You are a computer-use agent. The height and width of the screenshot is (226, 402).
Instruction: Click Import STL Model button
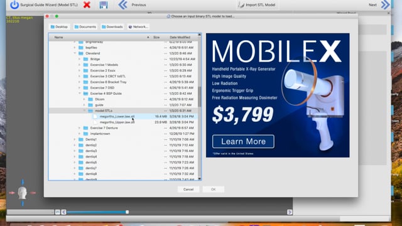click(x=257, y=4)
